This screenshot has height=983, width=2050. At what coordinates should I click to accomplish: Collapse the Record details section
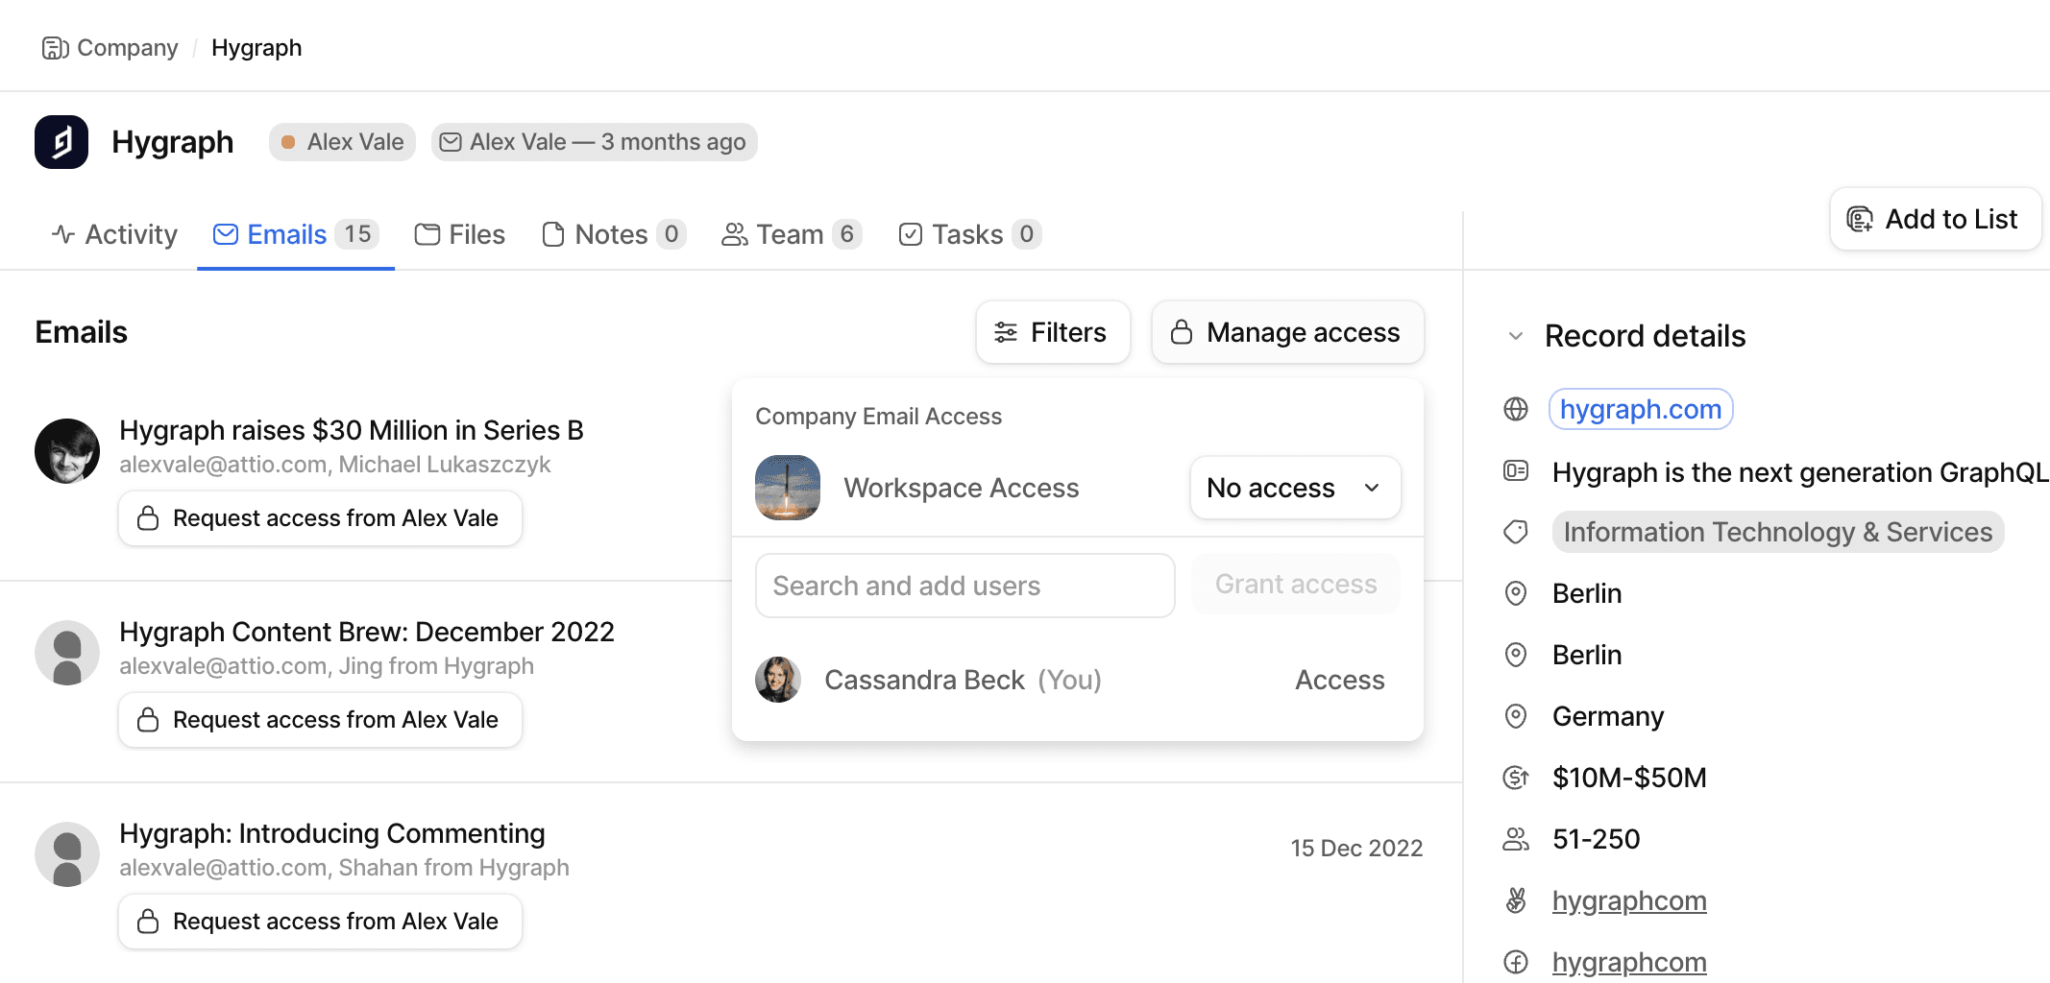[1516, 336]
